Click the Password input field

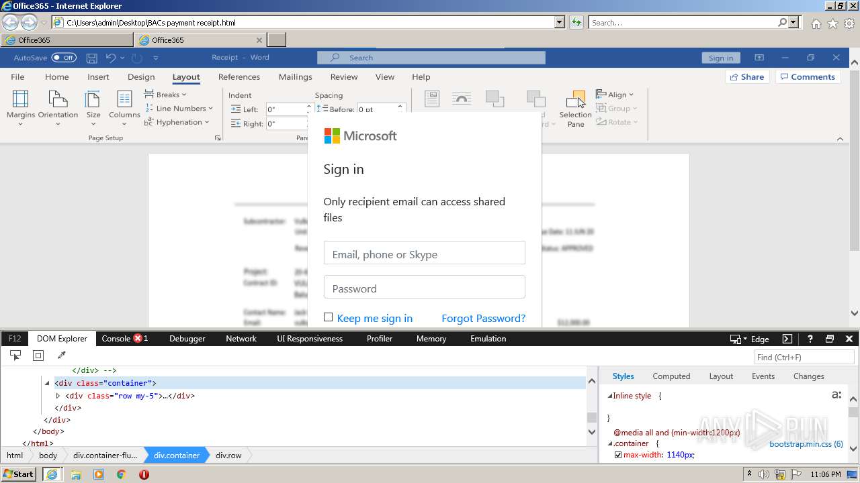click(425, 287)
